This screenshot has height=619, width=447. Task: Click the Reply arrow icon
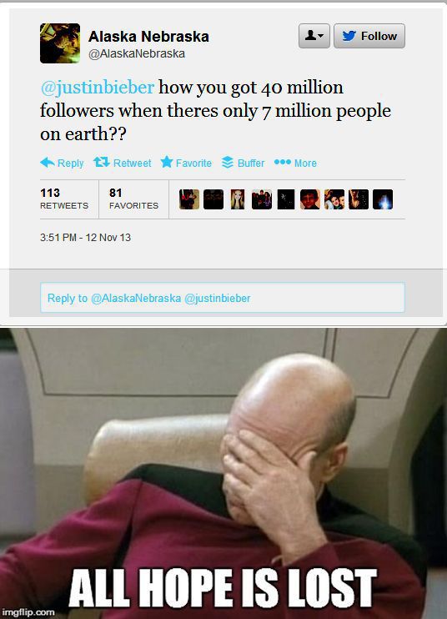point(48,162)
